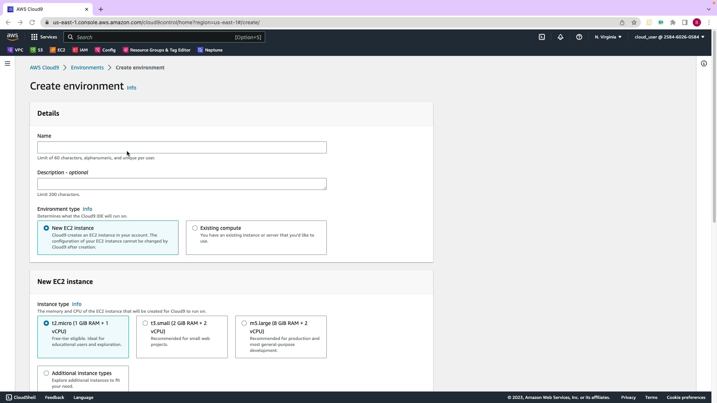The image size is (717, 403).
Task: Open the Chrome tab search dropdown arrow
Action: pos(708,9)
